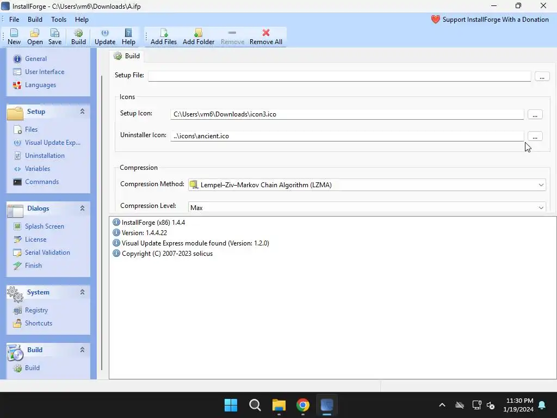Click the Open project toolbar icon
This screenshot has width=557, height=418.
35,36
